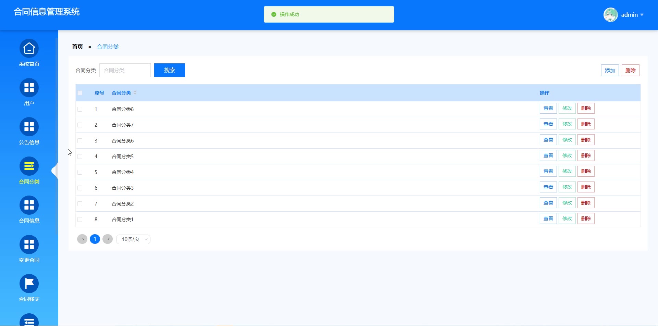The width and height of the screenshot is (658, 326).
Task: Click the admin avatar image
Action: pyautogui.click(x=610, y=15)
